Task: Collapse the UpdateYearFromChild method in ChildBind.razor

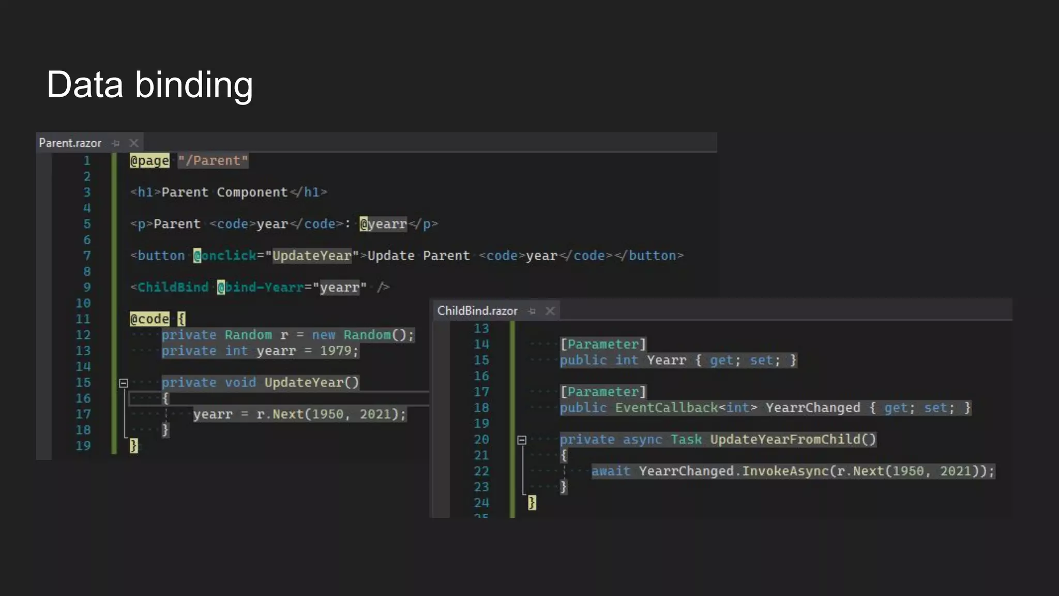Action: pos(522,440)
